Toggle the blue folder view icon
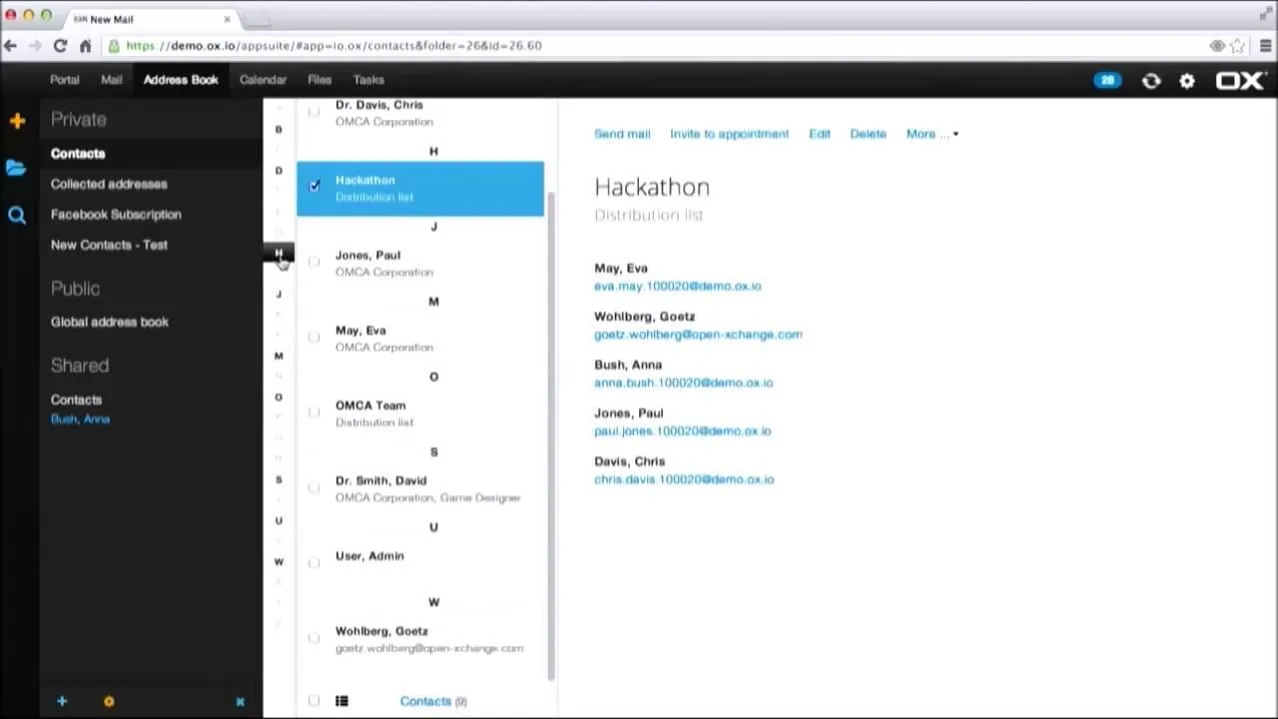1278x719 pixels. [16, 168]
